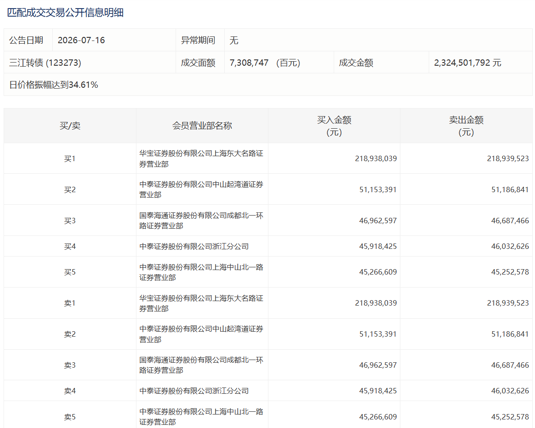Select the value 7,308,747 (百元)
Image resolution: width=535 pixels, height=428 pixels.
(265, 63)
